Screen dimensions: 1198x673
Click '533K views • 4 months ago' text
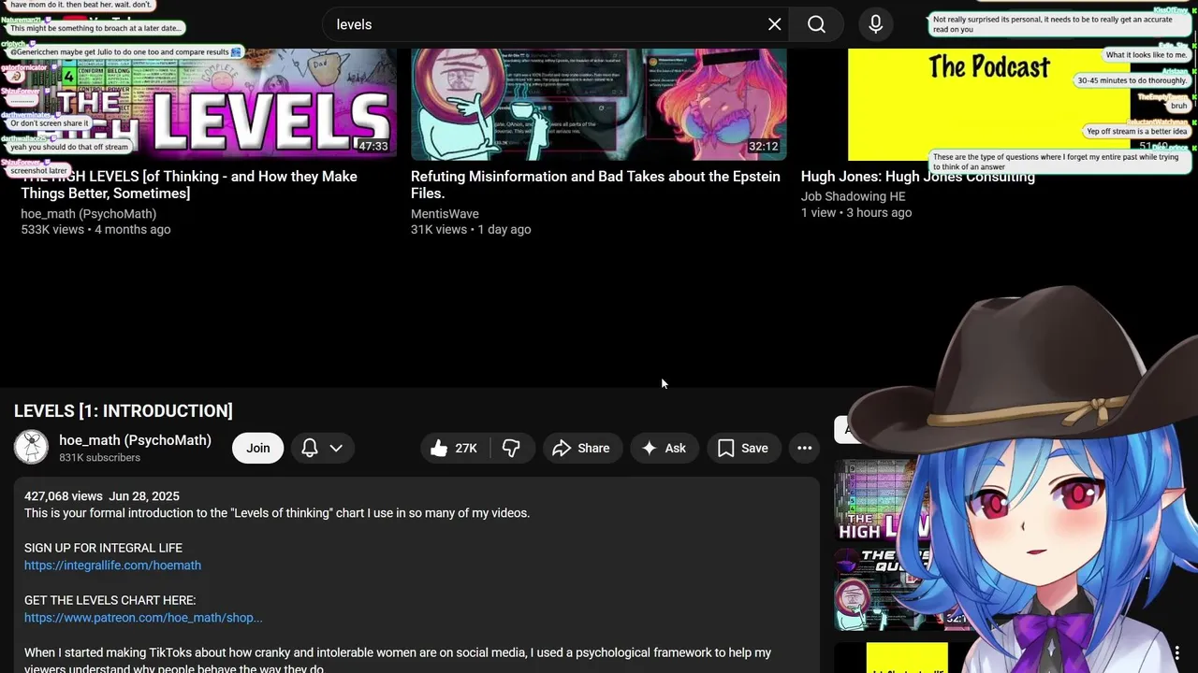(95, 229)
